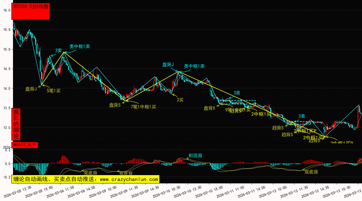The image size is (362, 201).
Task: Open the www.crazychanlun.com banner link
Action: tap(85, 179)
